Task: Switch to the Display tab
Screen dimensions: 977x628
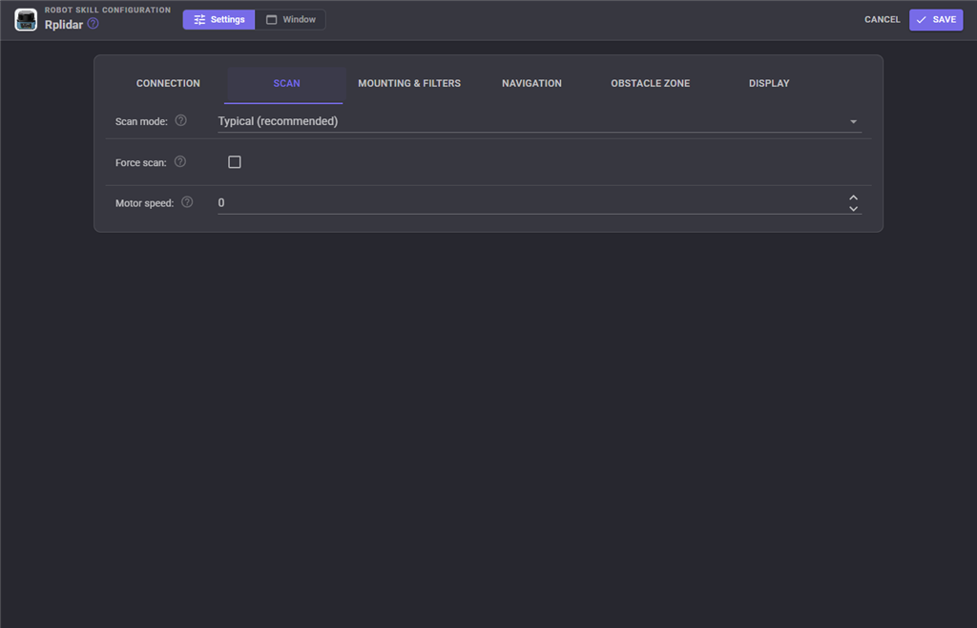Action: click(769, 83)
